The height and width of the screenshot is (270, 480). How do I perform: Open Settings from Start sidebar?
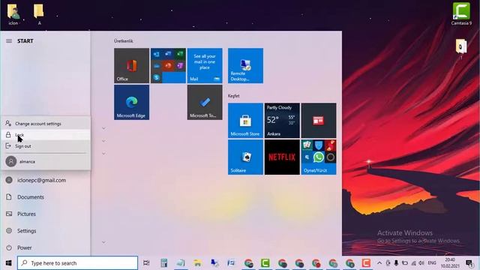click(45, 231)
